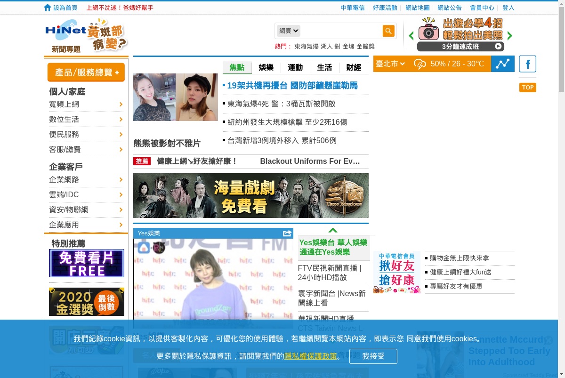Open 隱私權保護政策 link in cookie banner
The image size is (565, 378).
click(311, 356)
